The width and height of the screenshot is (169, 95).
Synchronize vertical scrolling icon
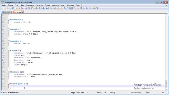[58, 8]
